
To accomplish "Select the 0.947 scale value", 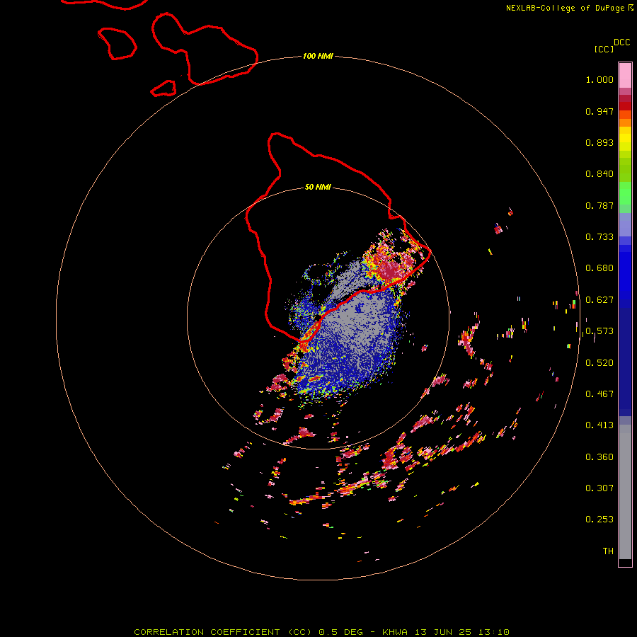I will pyautogui.click(x=599, y=111).
